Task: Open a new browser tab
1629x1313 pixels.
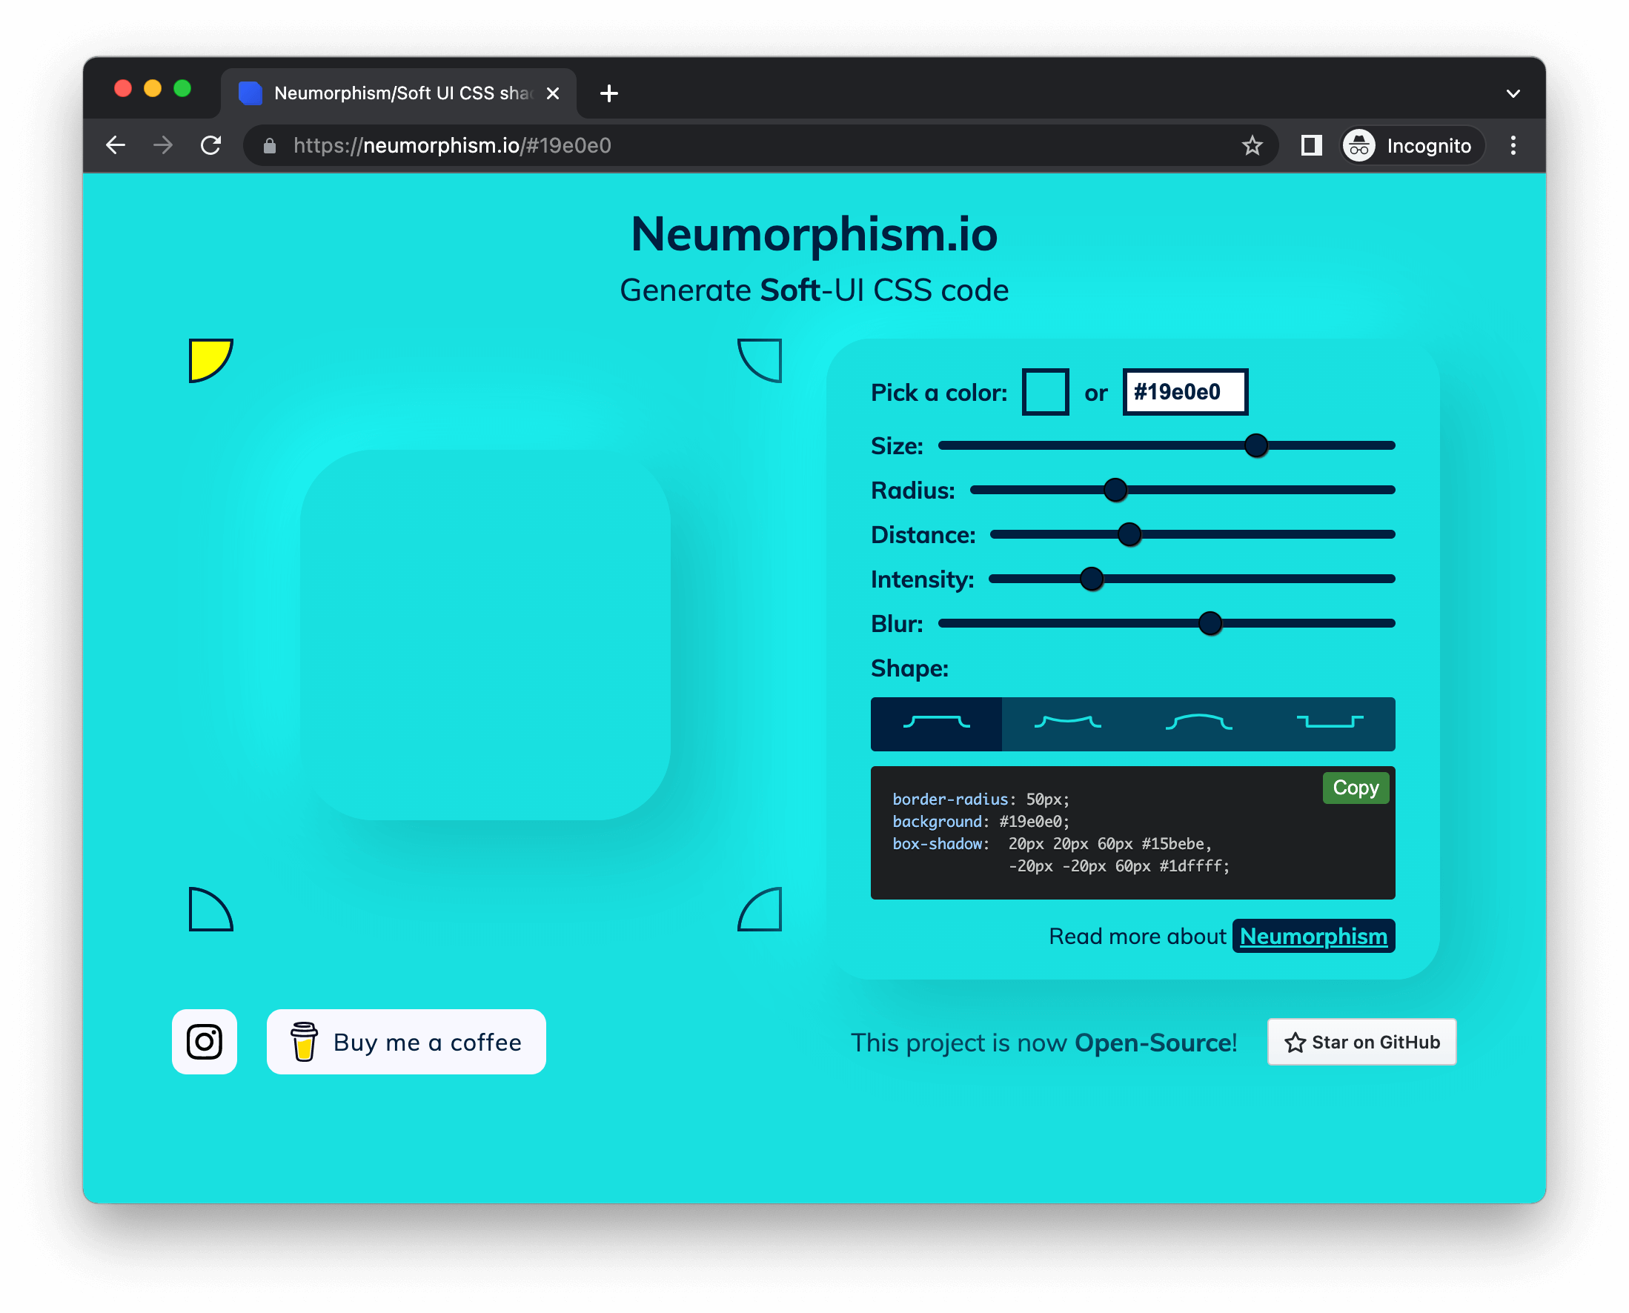Action: 608,94
